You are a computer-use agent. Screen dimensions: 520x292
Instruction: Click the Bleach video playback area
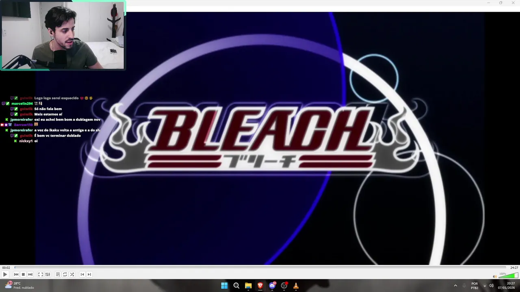[x=260, y=138]
